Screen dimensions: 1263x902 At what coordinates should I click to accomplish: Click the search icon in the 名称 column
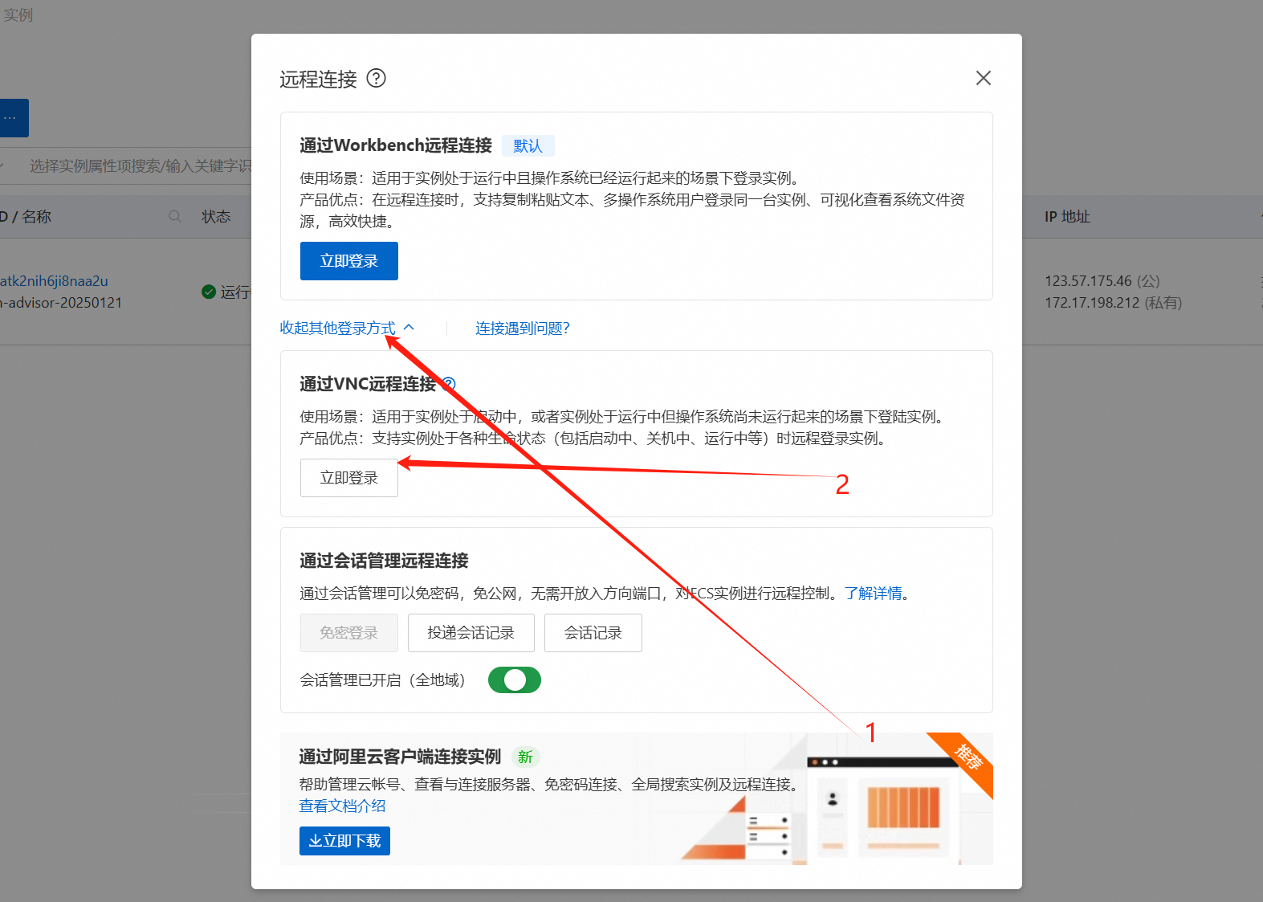(175, 216)
